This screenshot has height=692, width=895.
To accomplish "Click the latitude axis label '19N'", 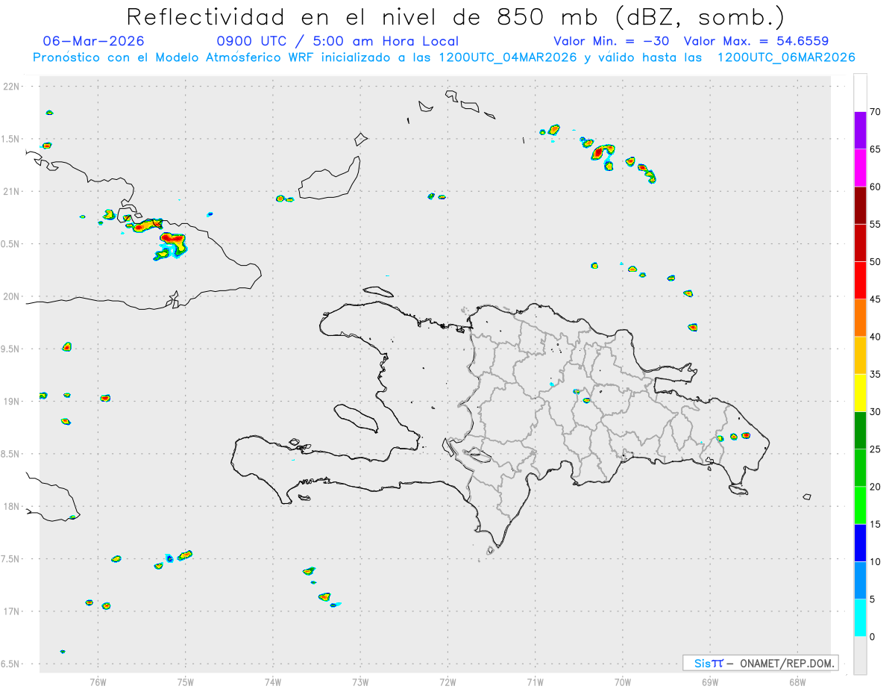I will click(x=11, y=401).
